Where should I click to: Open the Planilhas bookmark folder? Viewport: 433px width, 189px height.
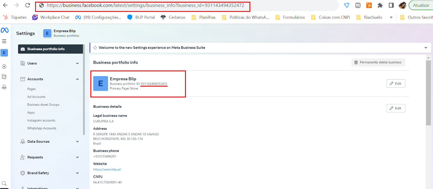click(x=204, y=17)
